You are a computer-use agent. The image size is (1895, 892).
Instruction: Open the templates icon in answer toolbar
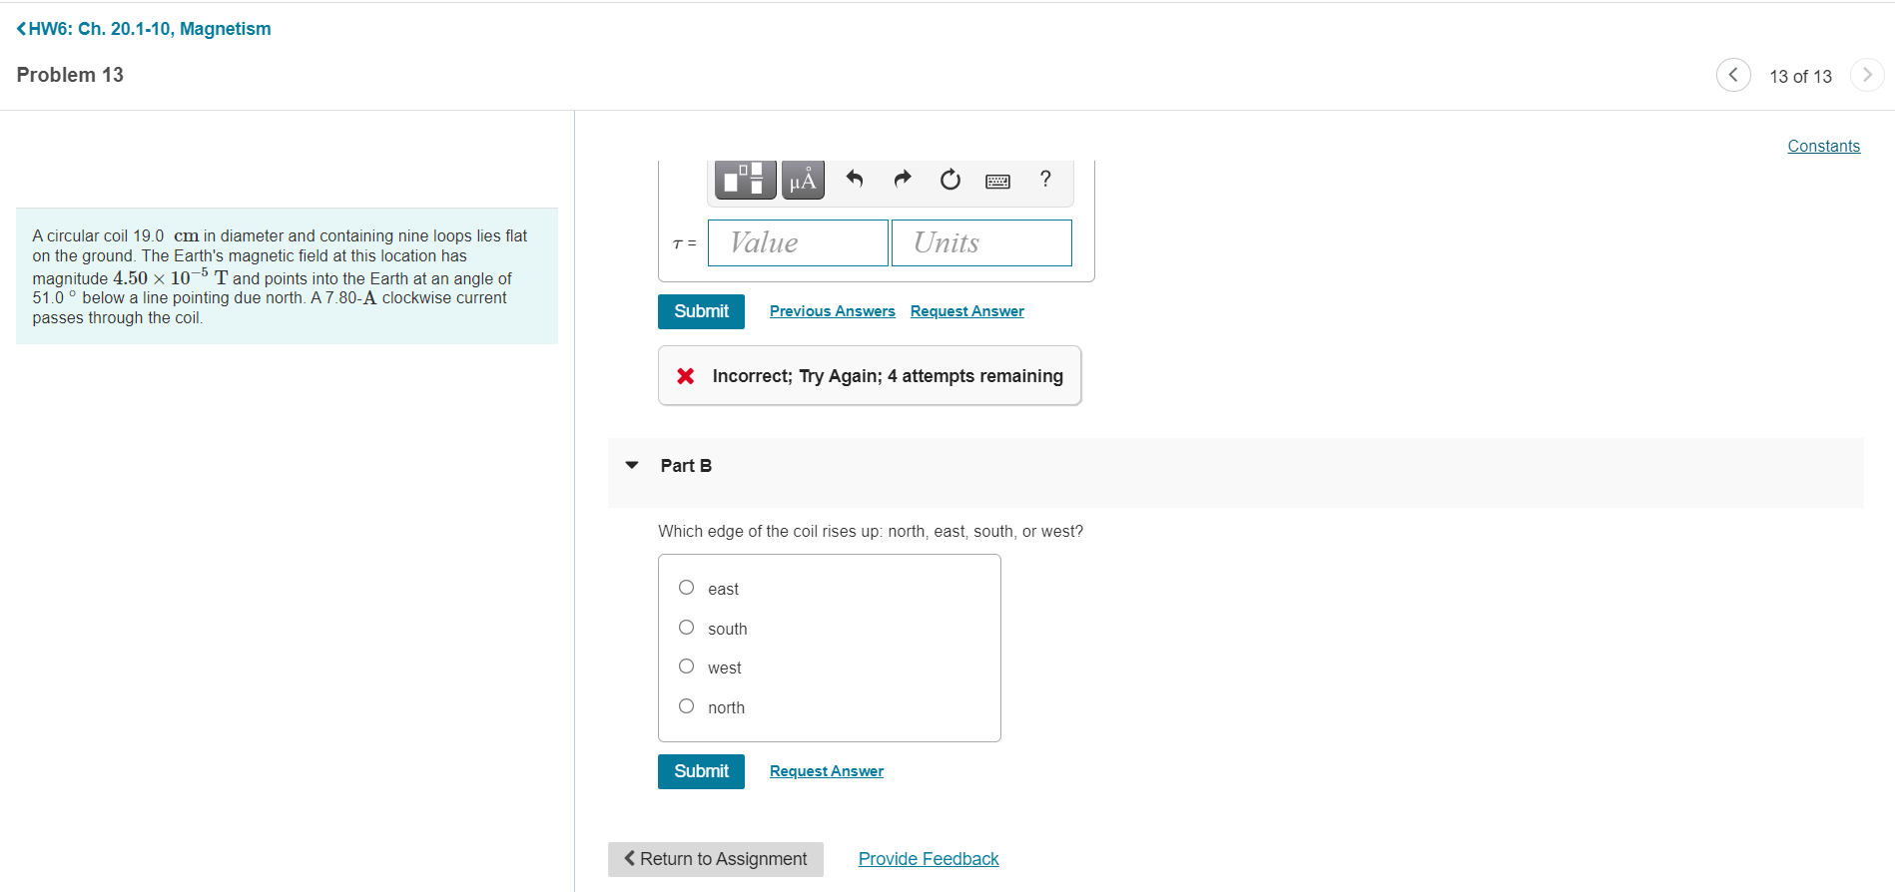745,180
